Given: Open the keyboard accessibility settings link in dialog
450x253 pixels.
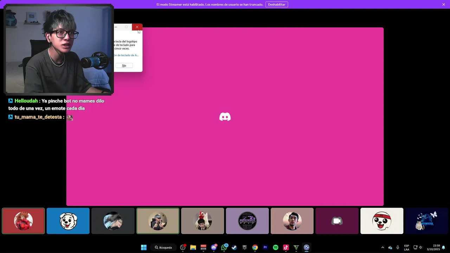Looking at the screenshot, I should click(126, 55).
